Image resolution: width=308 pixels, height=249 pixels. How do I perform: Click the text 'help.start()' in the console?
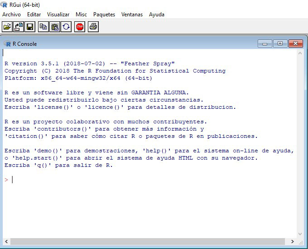(x=37, y=158)
